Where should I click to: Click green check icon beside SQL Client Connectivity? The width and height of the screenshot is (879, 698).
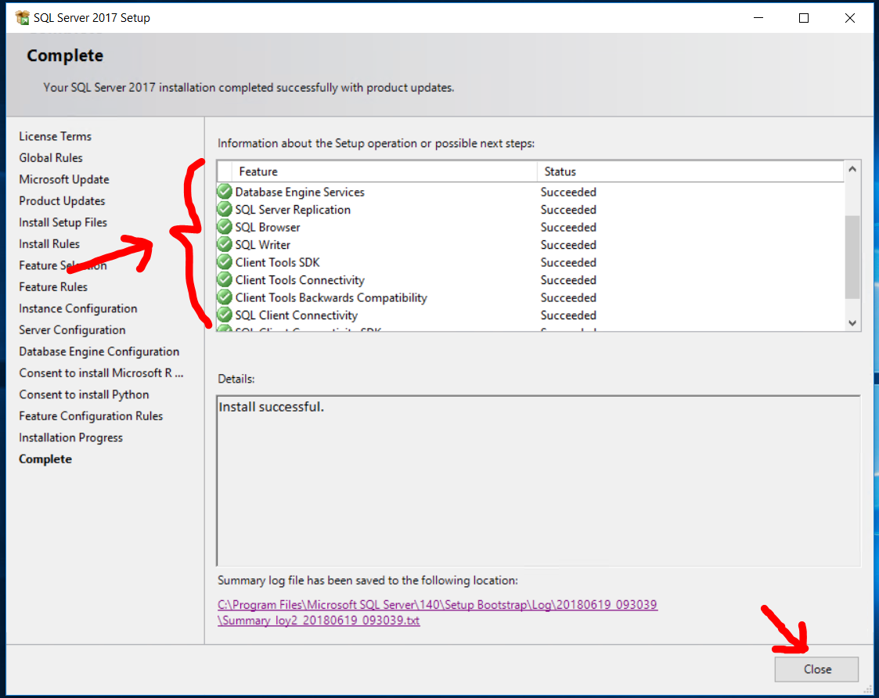225,315
